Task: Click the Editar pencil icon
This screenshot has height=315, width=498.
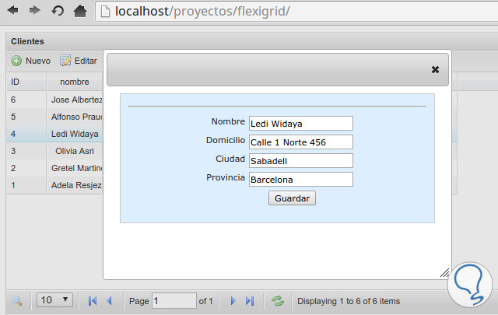Action: (65, 61)
